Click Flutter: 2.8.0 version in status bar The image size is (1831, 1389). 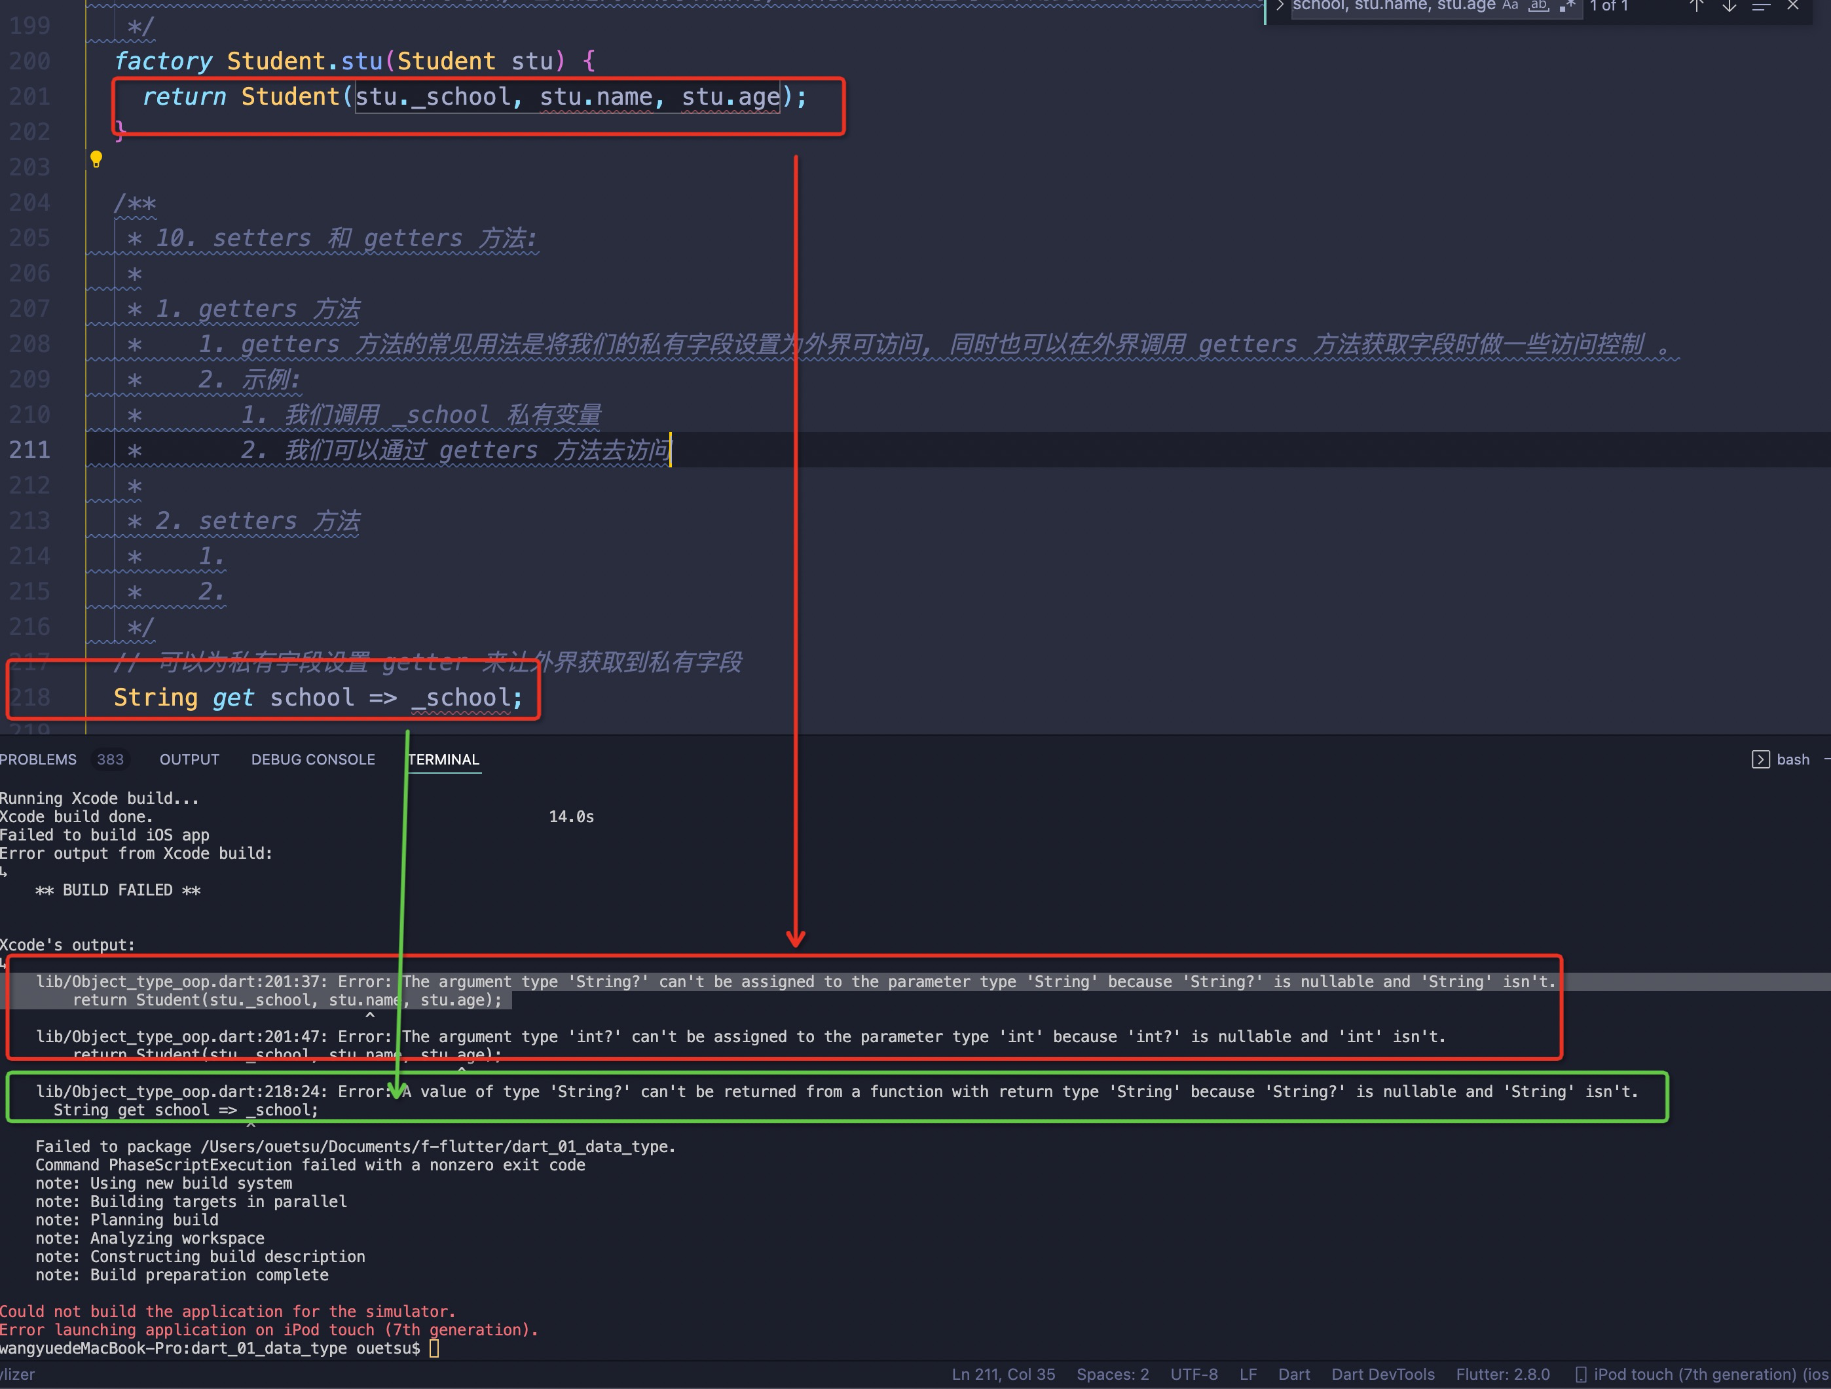[x=1502, y=1374]
